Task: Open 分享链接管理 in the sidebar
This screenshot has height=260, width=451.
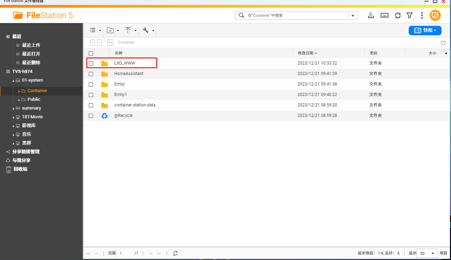Action: point(26,152)
